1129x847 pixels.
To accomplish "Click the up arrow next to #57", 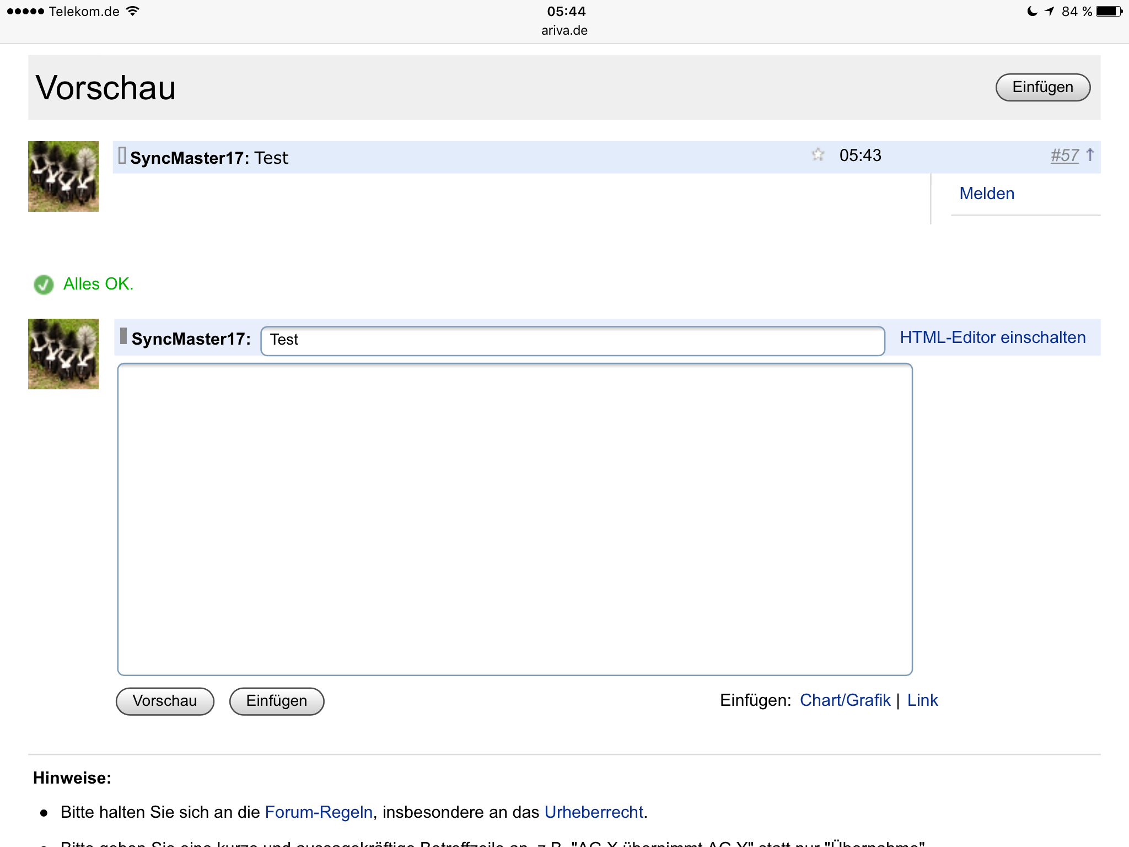I will pos(1090,155).
